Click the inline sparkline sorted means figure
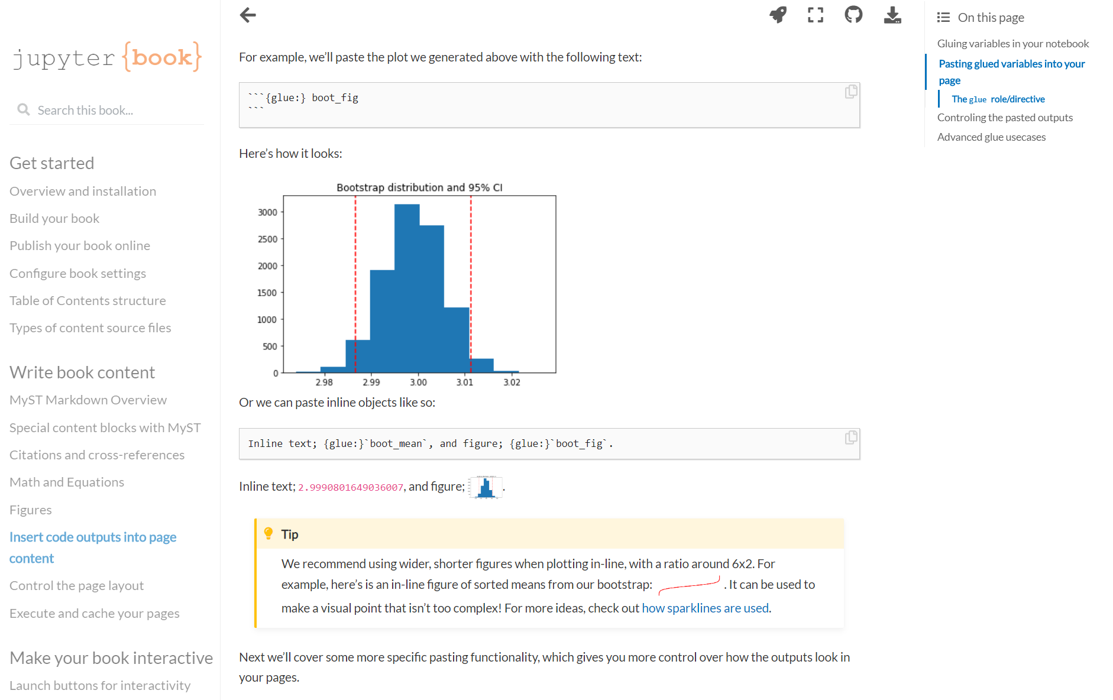Screen dimensions: 1113x700 pos(689,585)
